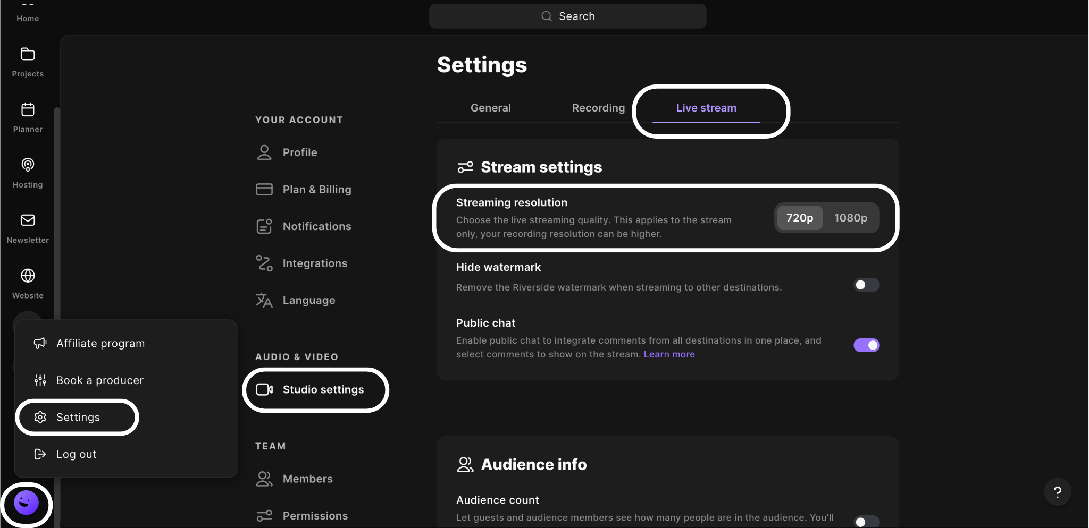Enable the Hide watermark toggle

pyautogui.click(x=867, y=285)
